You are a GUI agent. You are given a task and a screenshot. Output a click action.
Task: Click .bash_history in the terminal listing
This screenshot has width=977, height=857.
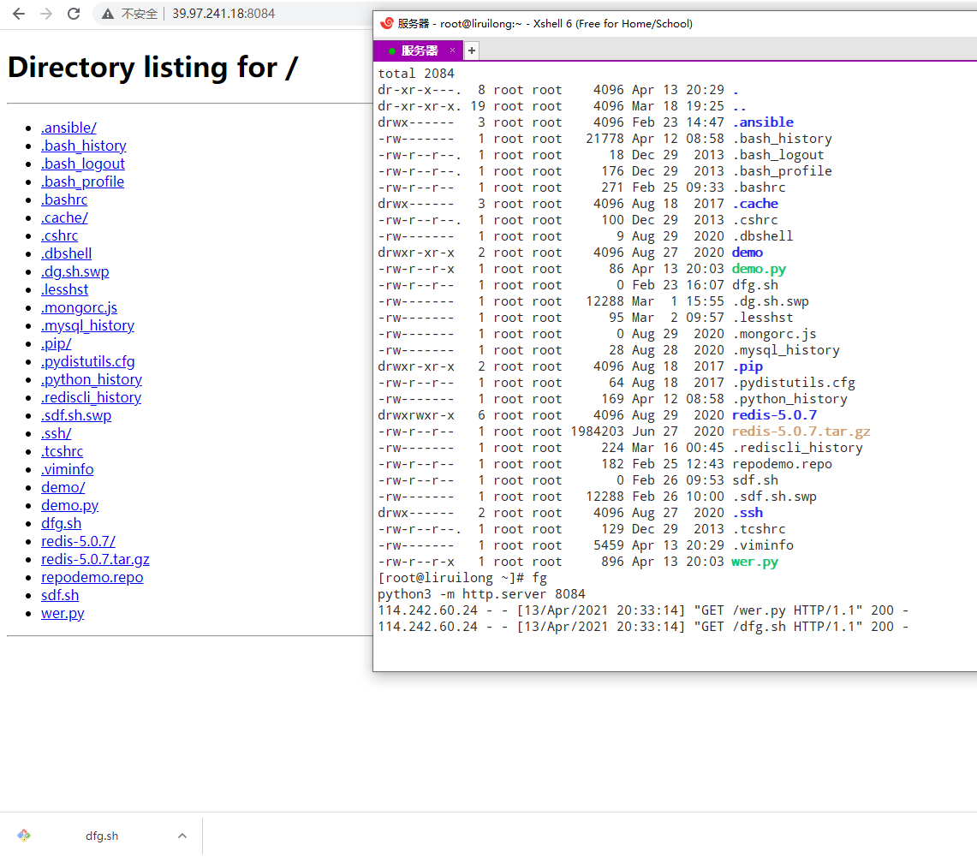tap(782, 139)
